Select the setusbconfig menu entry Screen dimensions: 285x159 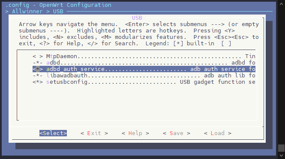144,82
